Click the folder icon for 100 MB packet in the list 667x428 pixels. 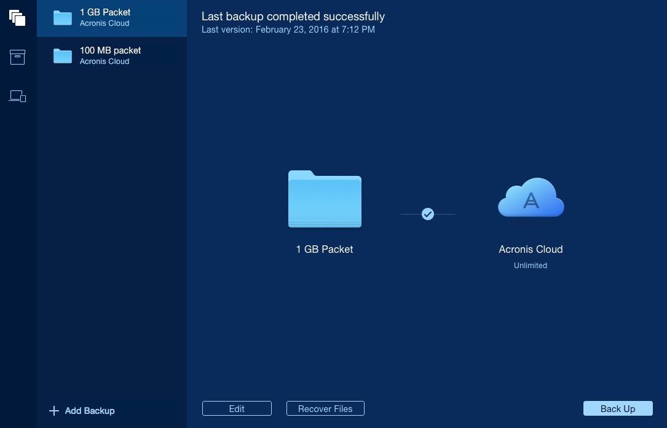pyautogui.click(x=63, y=56)
